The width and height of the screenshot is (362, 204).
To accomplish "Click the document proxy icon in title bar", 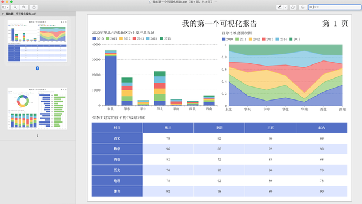I will click(150, 2).
